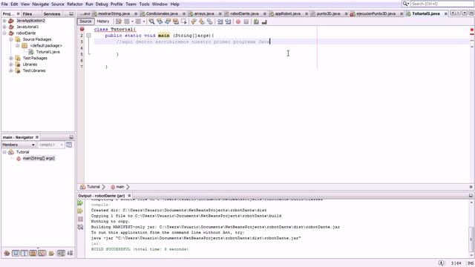Image resolution: width=475 pixels, height=267 pixels.
Task: Click Re-run green arrow in Output panel
Action: (80, 203)
